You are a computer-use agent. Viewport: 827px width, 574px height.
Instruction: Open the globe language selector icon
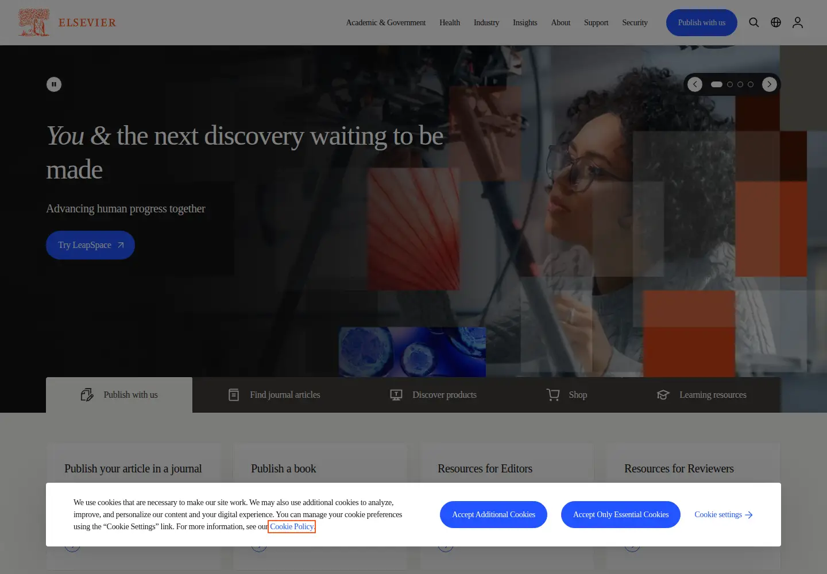click(776, 22)
